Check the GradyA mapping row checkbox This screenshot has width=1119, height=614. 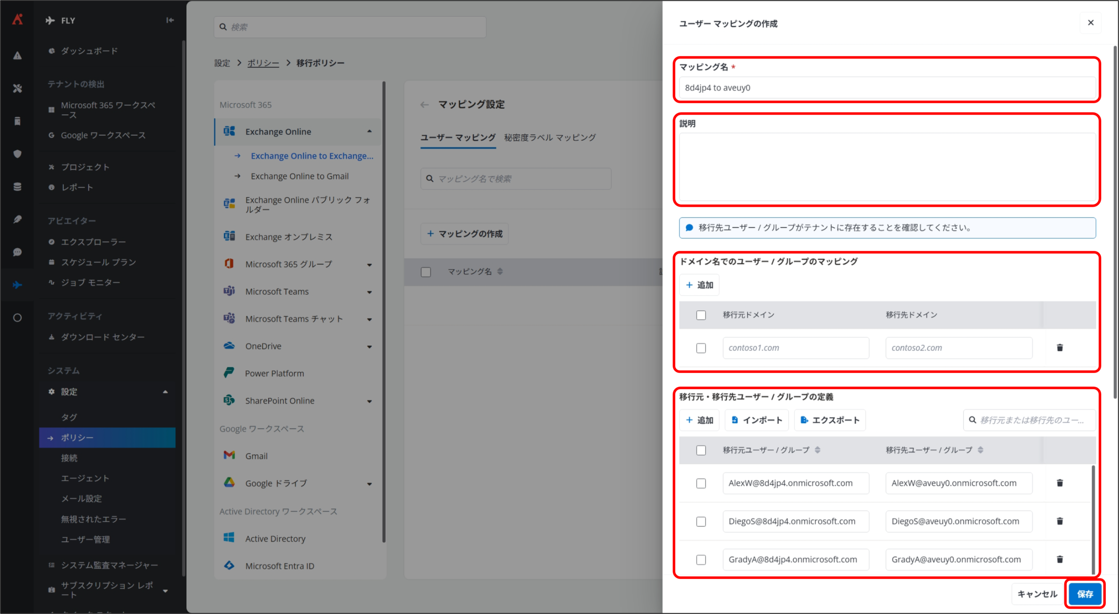[701, 559]
